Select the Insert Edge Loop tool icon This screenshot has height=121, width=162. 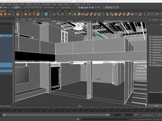point(153,14)
